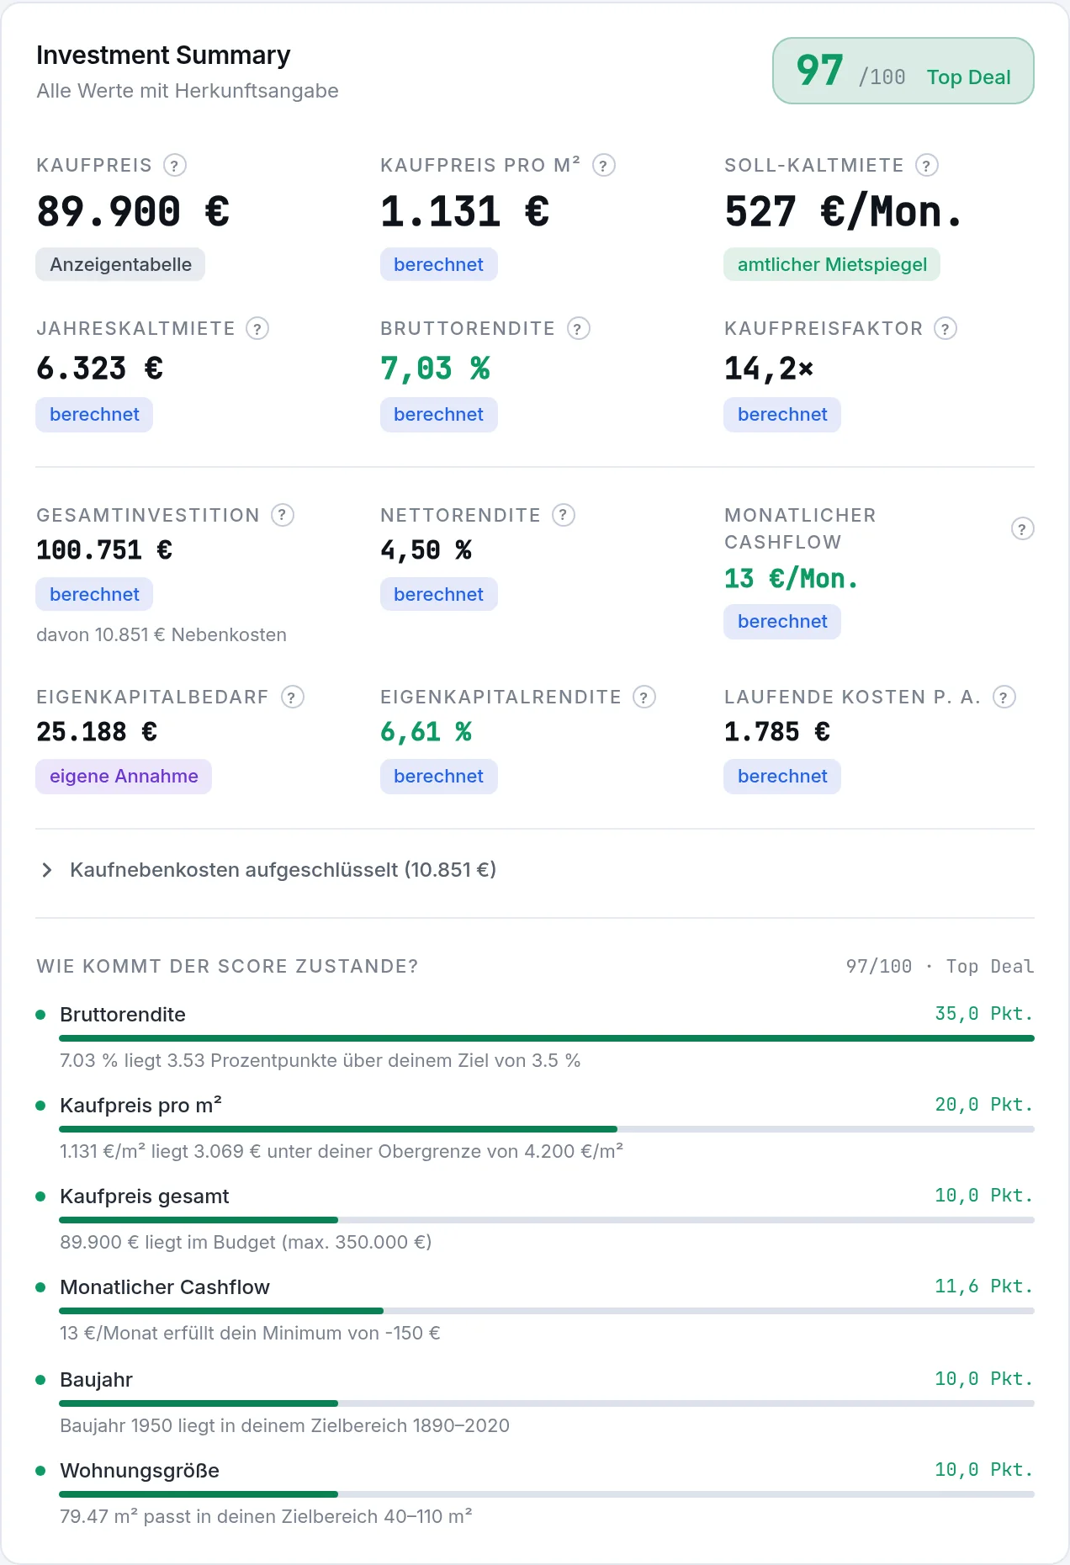Screen dimensions: 1070x1565
Task: Select the 13 €/Mon. cashflow value
Action: pyautogui.click(x=792, y=579)
